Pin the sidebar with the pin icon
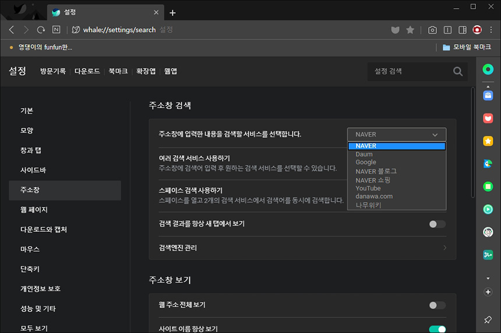The height and width of the screenshot is (333, 501). tap(488, 320)
